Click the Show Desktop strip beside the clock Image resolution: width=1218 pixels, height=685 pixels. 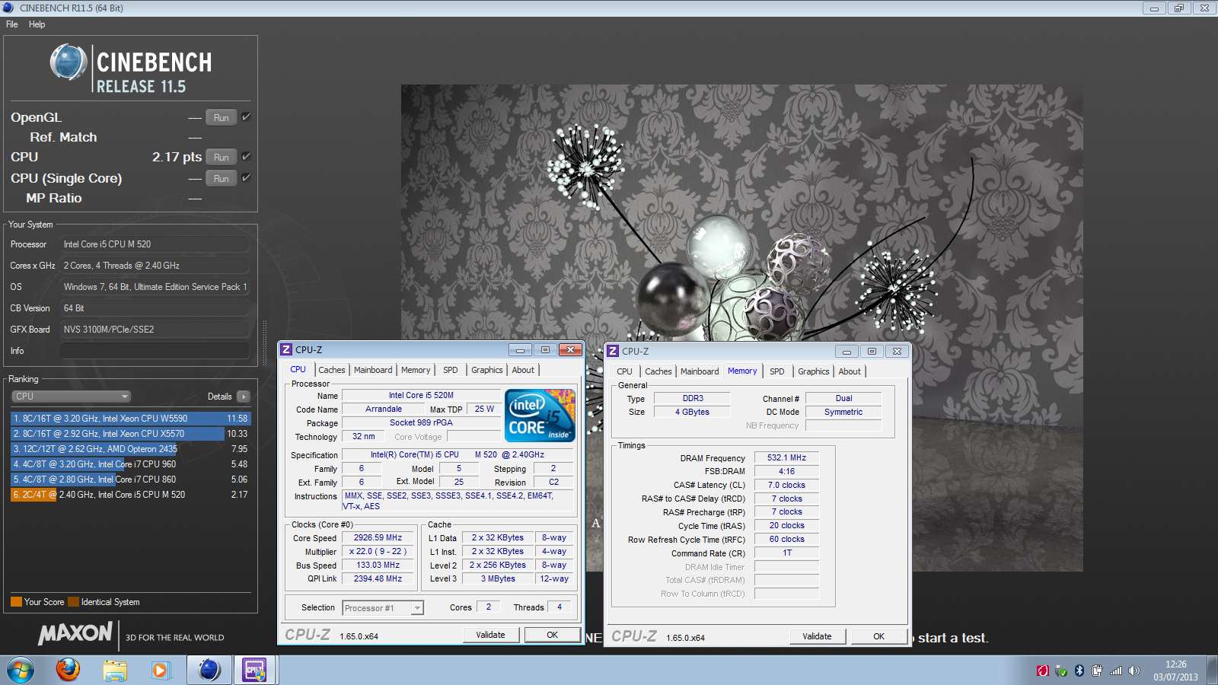[1213, 671]
